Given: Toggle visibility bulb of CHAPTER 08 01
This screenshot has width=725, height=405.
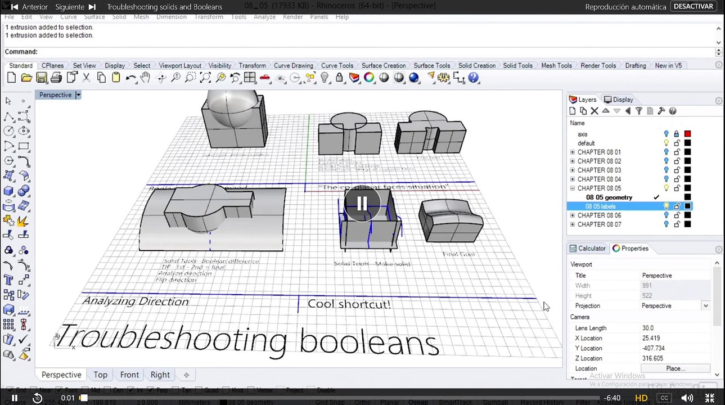Looking at the screenshot, I should (x=667, y=152).
